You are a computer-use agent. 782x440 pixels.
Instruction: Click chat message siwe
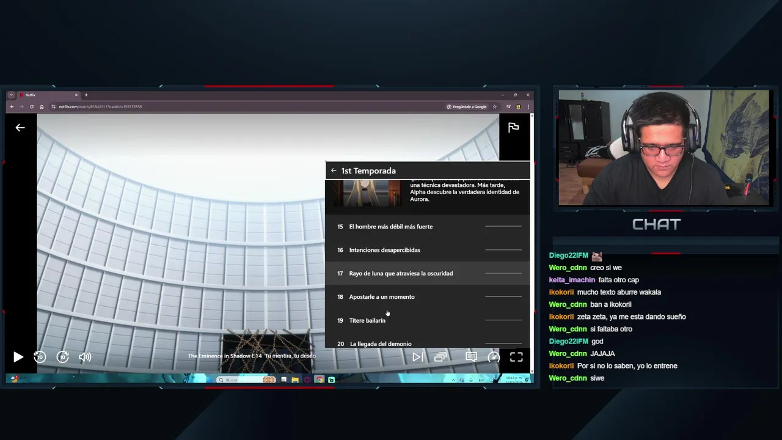coord(597,378)
